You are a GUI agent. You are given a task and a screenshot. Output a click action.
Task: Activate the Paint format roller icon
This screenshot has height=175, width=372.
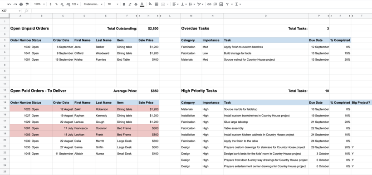(27, 4)
